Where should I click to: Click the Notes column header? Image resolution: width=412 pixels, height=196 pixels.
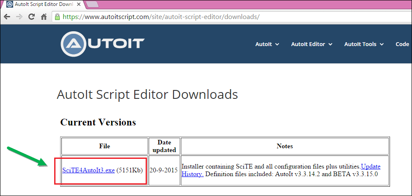click(x=285, y=146)
